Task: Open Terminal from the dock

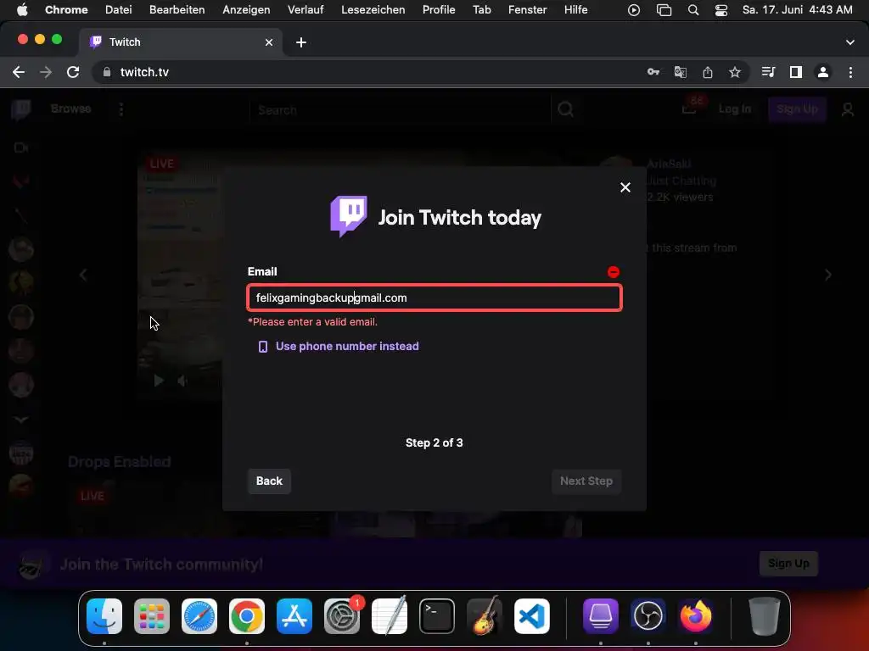Action: tap(437, 616)
